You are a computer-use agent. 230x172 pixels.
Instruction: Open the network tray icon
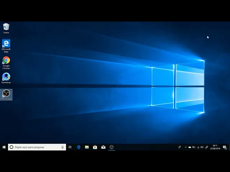coord(198,147)
